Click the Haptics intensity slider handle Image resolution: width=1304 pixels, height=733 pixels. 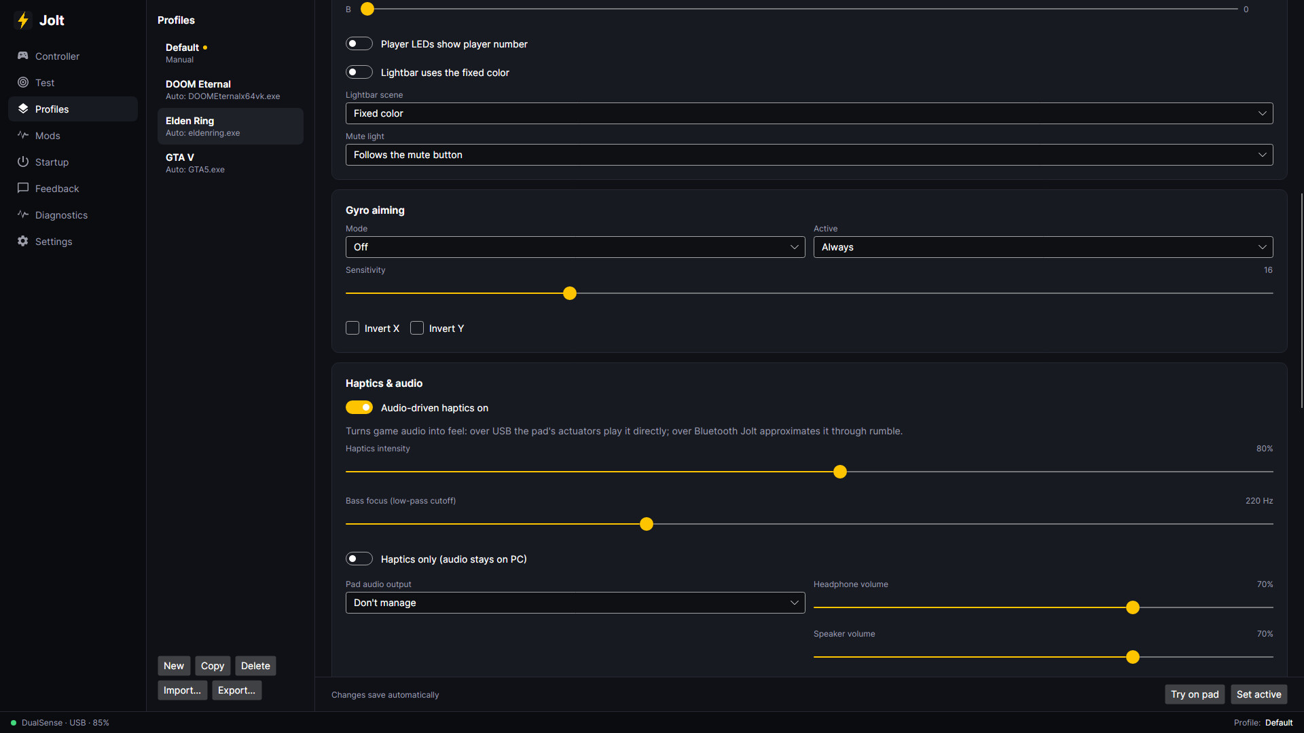840,472
